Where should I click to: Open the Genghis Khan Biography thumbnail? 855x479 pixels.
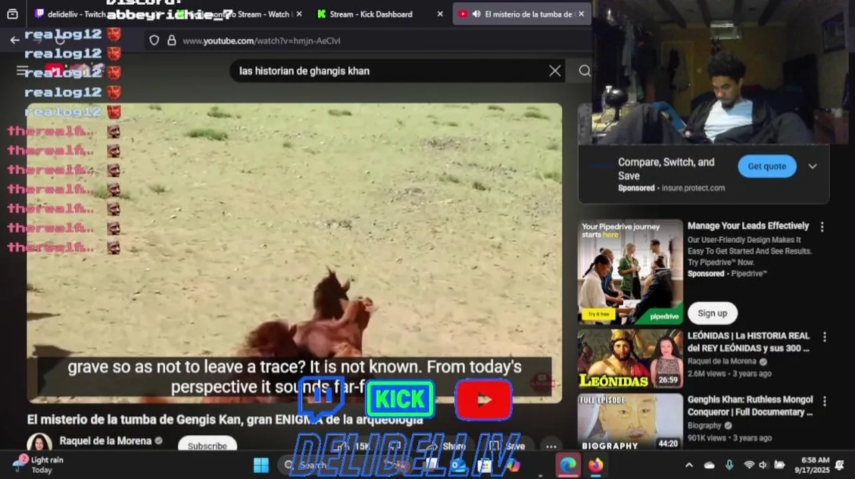(x=630, y=422)
